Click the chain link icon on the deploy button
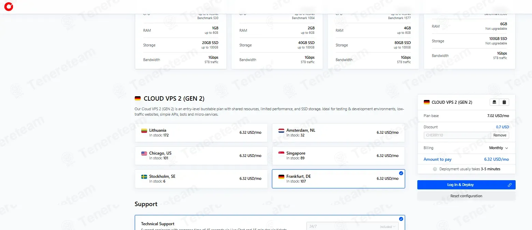Image resolution: width=532 pixels, height=230 pixels. [509, 185]
